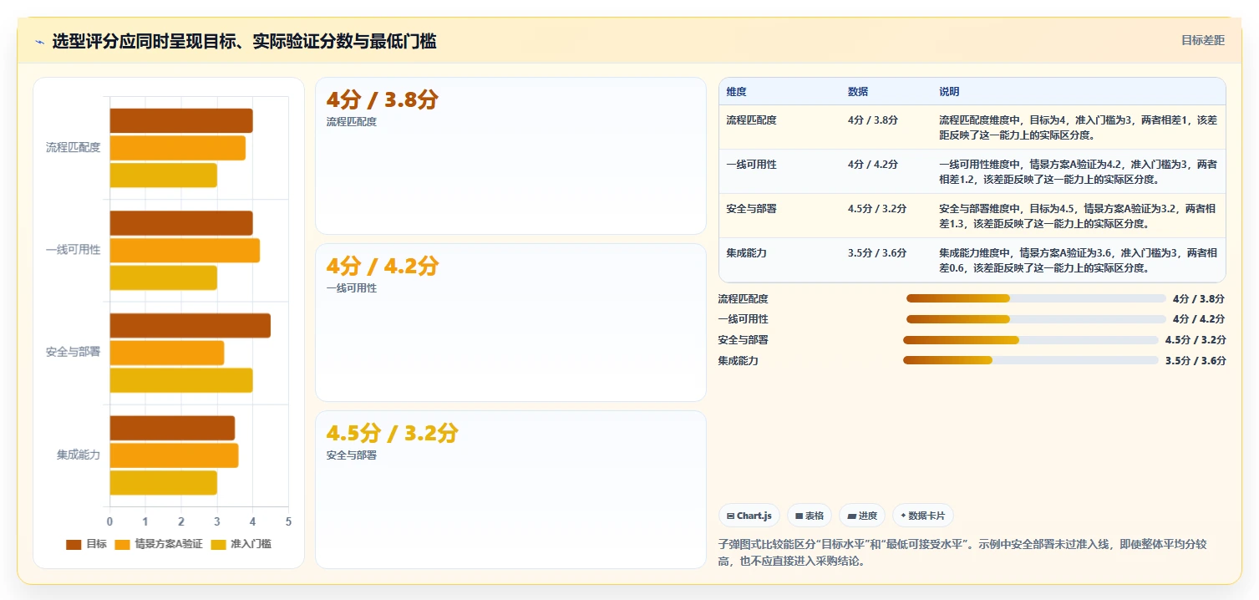Click the yellow 准入门槛 bar for 集成能力
The image size is (1259, 600).
tap(164, 483)
